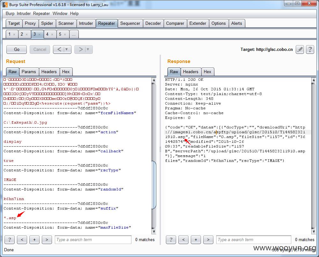Click request pane scrollbar down arrow
The image size is (319, 257).
[x=154, y=231]
